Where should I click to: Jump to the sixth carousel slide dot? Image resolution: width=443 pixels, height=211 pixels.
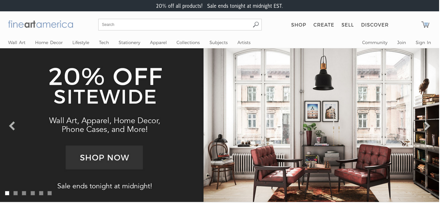click(50, 193)
